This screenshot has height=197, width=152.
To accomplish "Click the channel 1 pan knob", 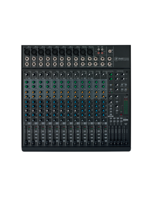I will click(27, 120).
